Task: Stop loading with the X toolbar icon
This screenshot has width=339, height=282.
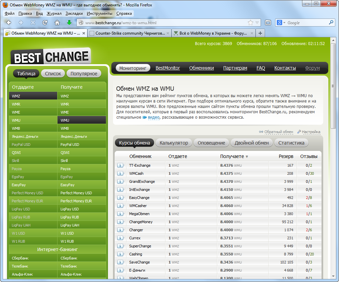Action: tap(33, 23)
